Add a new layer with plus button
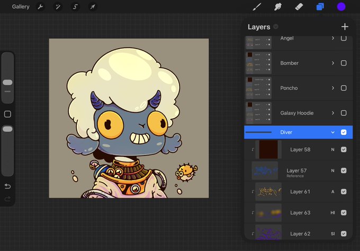 pyautogui.click(x=345, y=27)
